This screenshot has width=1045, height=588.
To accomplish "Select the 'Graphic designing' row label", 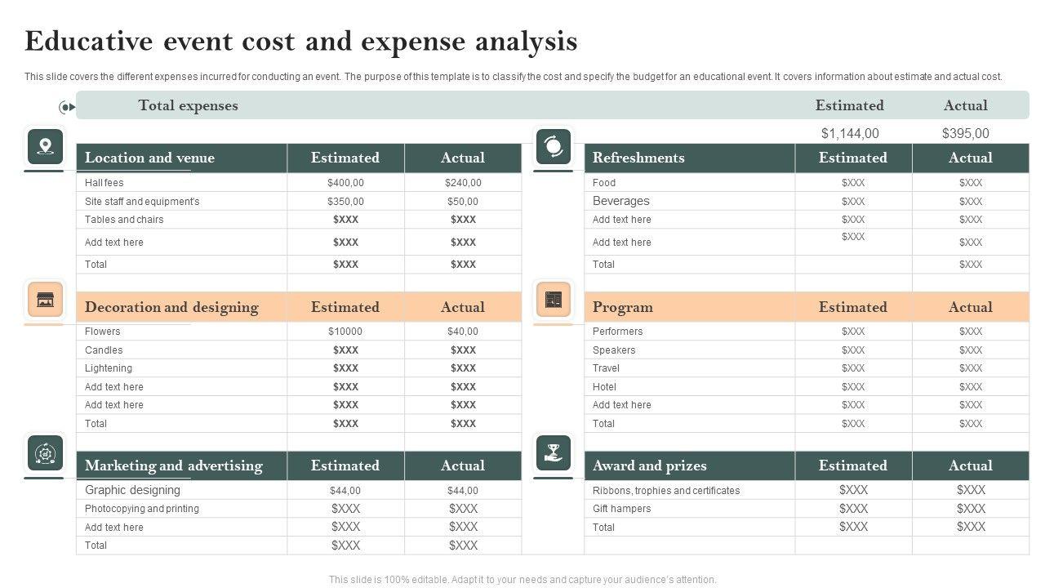I will (x=133, y=490).
